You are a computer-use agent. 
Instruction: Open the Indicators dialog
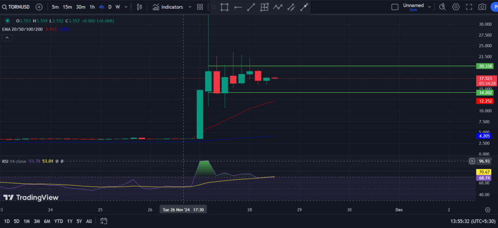(x=168, y=7)
